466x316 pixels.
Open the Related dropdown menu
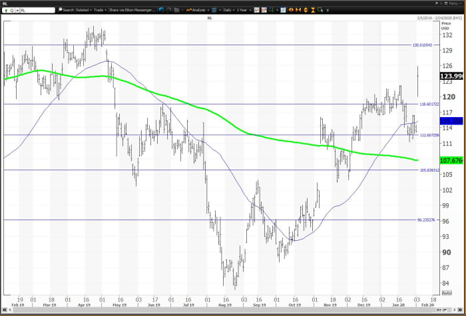click(x=84, y=10)
